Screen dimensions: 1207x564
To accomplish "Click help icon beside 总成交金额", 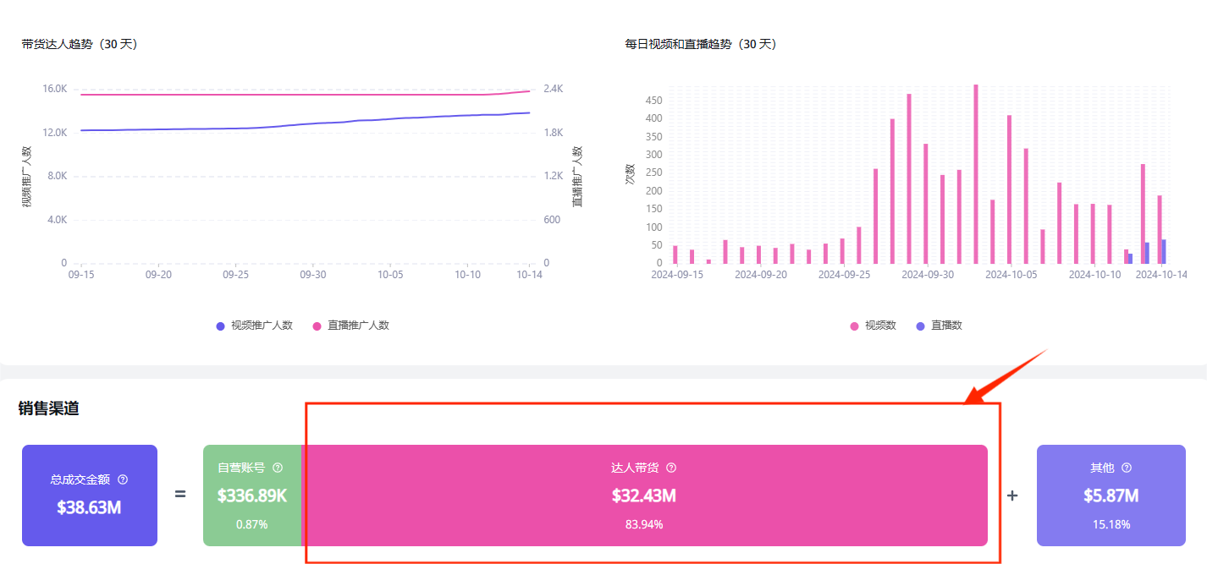I will [123, 479].
